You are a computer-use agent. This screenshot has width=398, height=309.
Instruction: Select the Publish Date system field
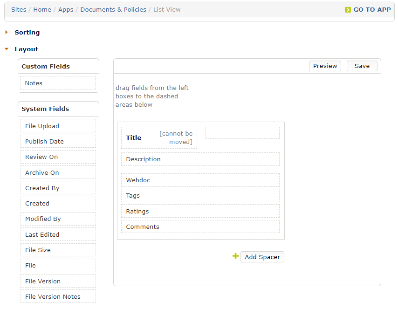[x=58, y=141]
